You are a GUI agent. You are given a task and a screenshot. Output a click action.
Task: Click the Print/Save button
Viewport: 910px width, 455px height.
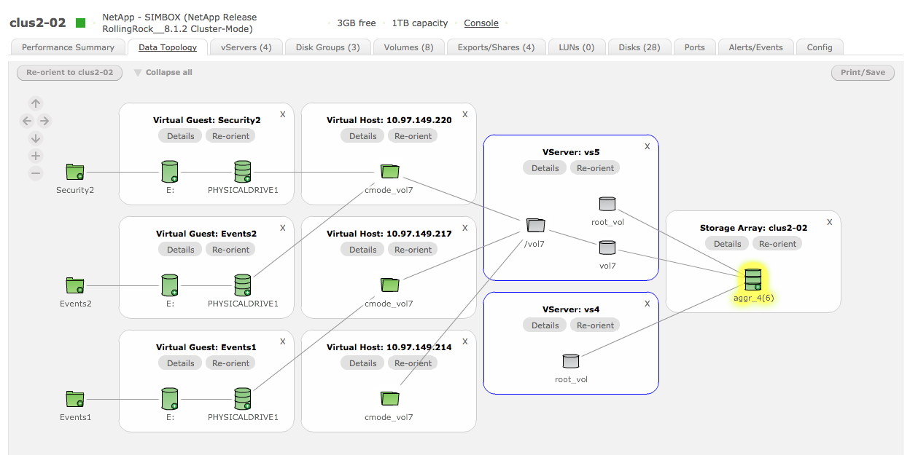coord(863,73)
